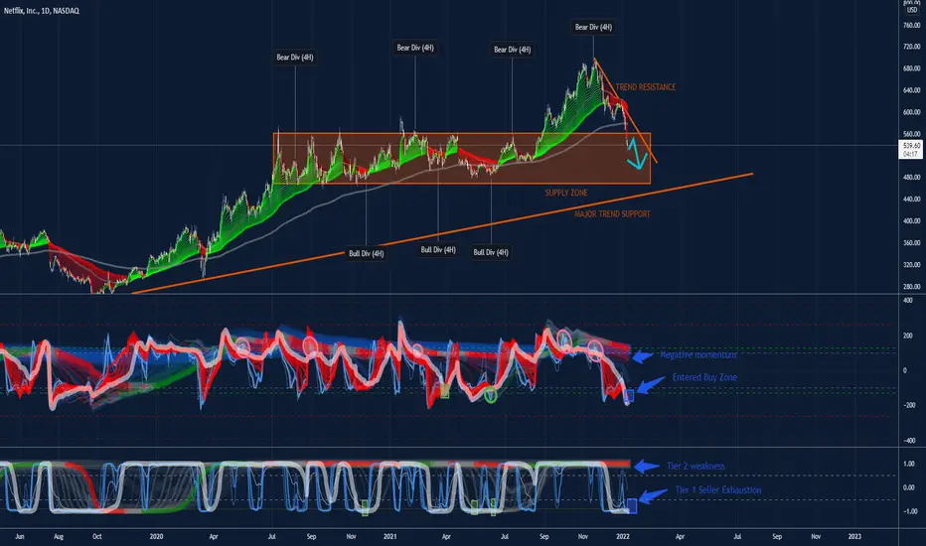This screenshot has height=546, width=926.
Task: Click the current price label 539.60
Action: tap(911, 145)
